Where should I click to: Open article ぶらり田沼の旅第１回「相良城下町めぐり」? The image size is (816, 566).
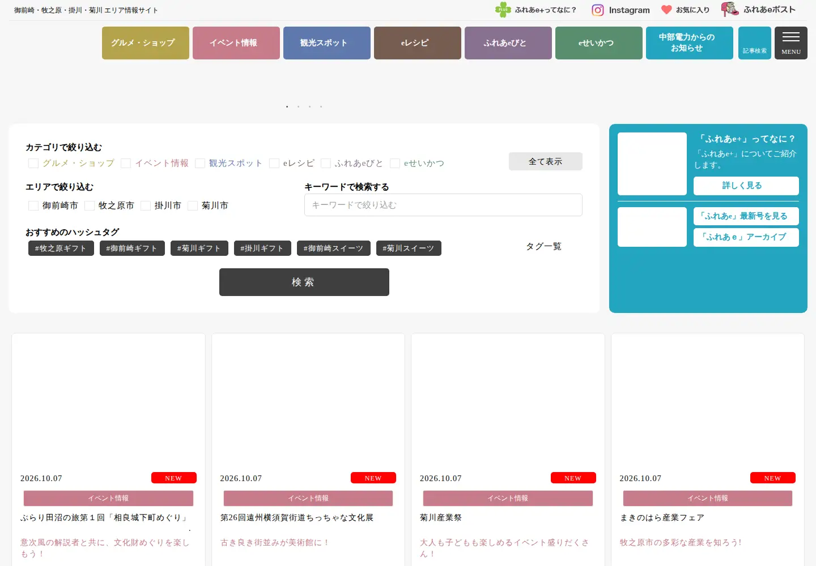pyautogui.click(x=105, y=518)
